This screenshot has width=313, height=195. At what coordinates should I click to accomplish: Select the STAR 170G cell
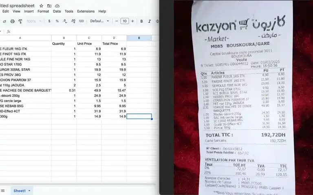click(26, 64)
